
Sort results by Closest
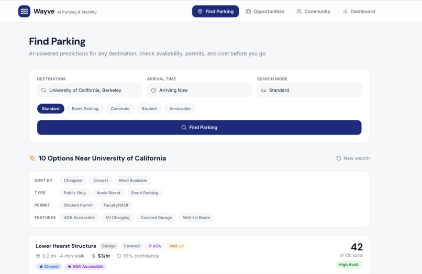[x=101, y=180]
